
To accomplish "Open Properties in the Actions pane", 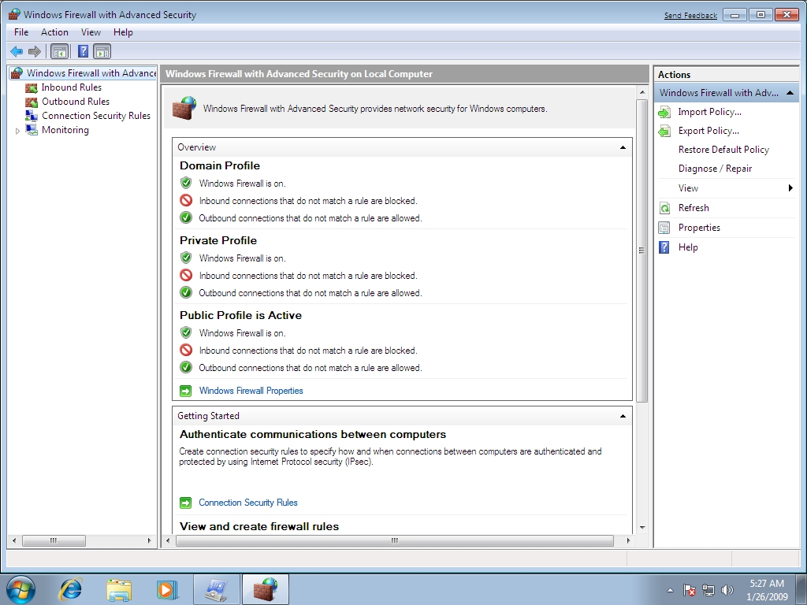I will point(699,228).
